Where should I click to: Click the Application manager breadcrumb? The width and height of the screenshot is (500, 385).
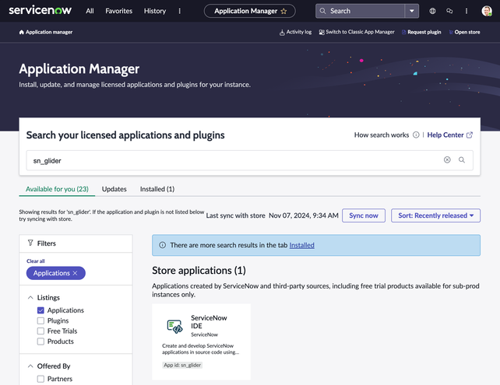(x=49, y=32)
